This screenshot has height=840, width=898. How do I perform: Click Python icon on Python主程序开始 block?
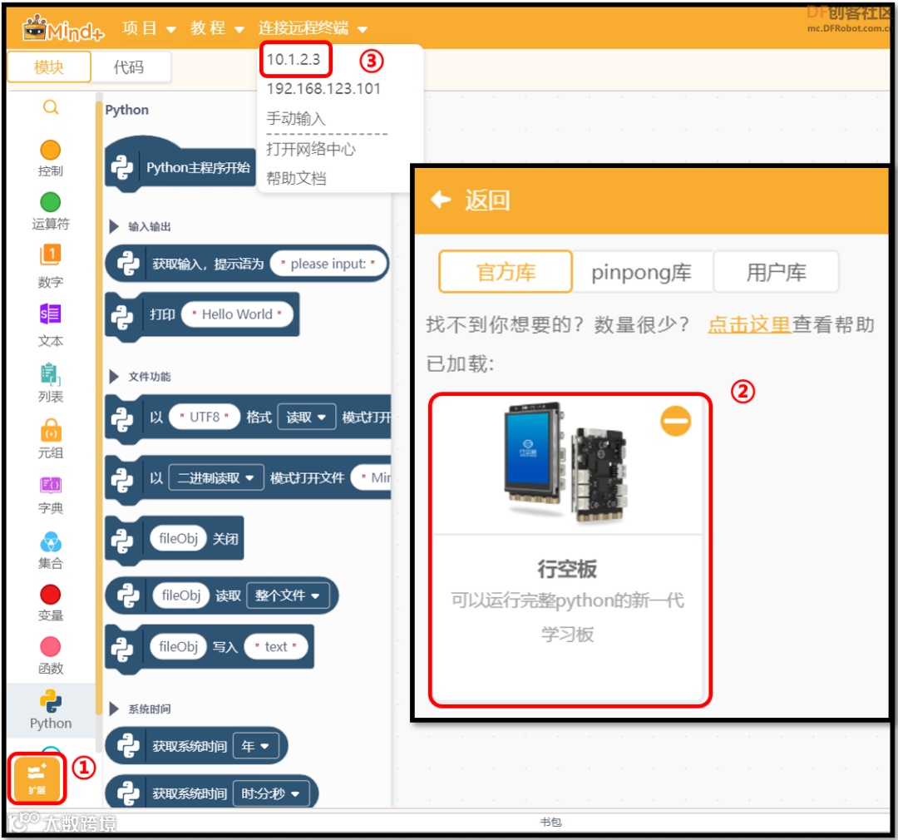tap(122, 167)
